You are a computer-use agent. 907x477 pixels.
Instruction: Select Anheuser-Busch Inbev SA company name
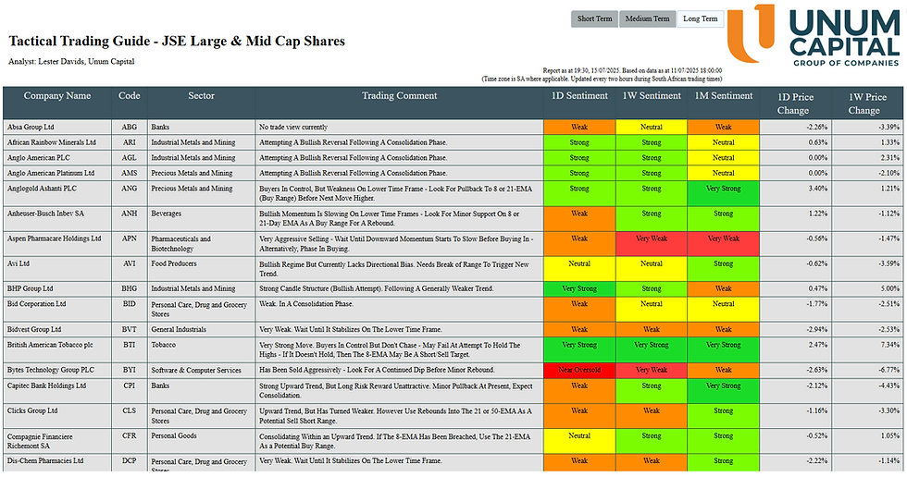point(45,214)
